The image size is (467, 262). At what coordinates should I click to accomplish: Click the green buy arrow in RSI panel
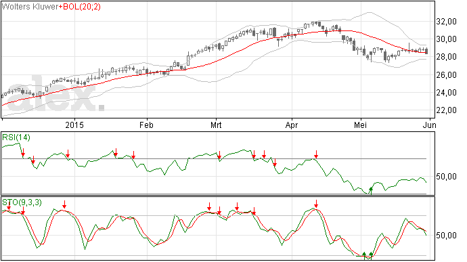(371, 190)
